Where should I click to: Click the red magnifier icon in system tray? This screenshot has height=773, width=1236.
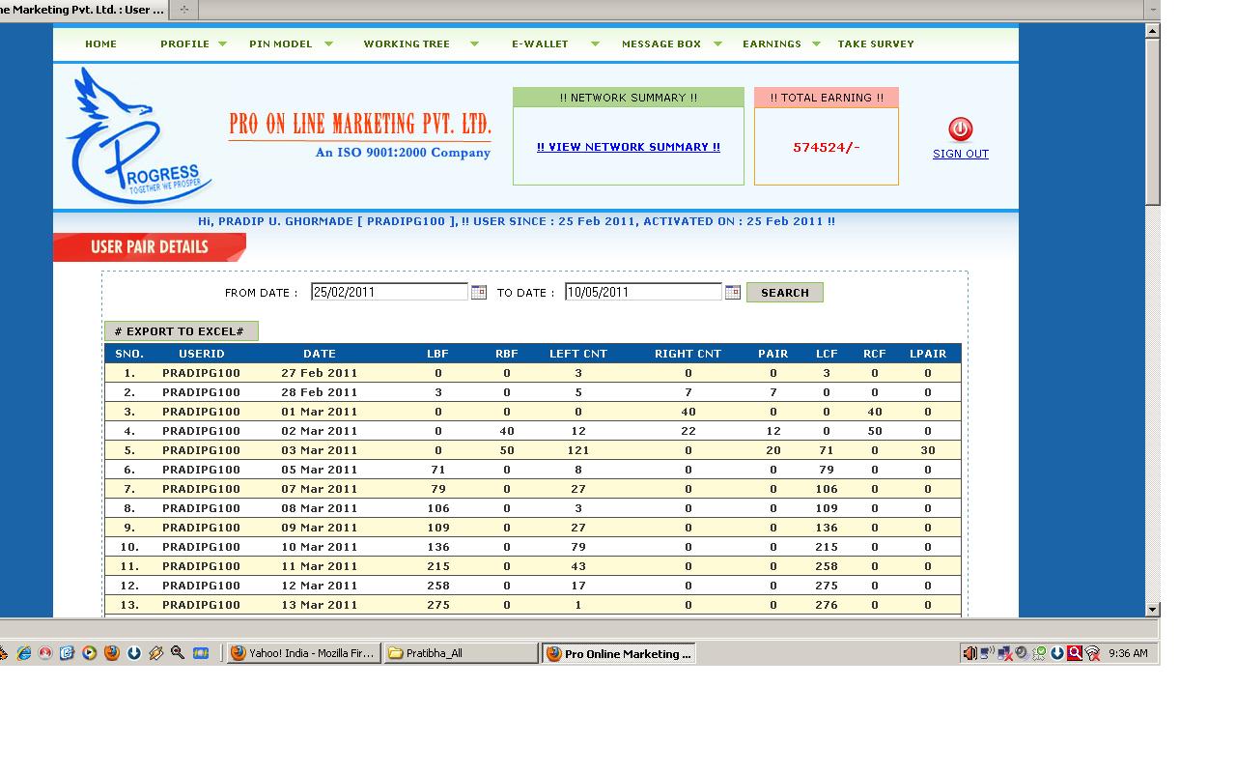[x=1075, y=653]
